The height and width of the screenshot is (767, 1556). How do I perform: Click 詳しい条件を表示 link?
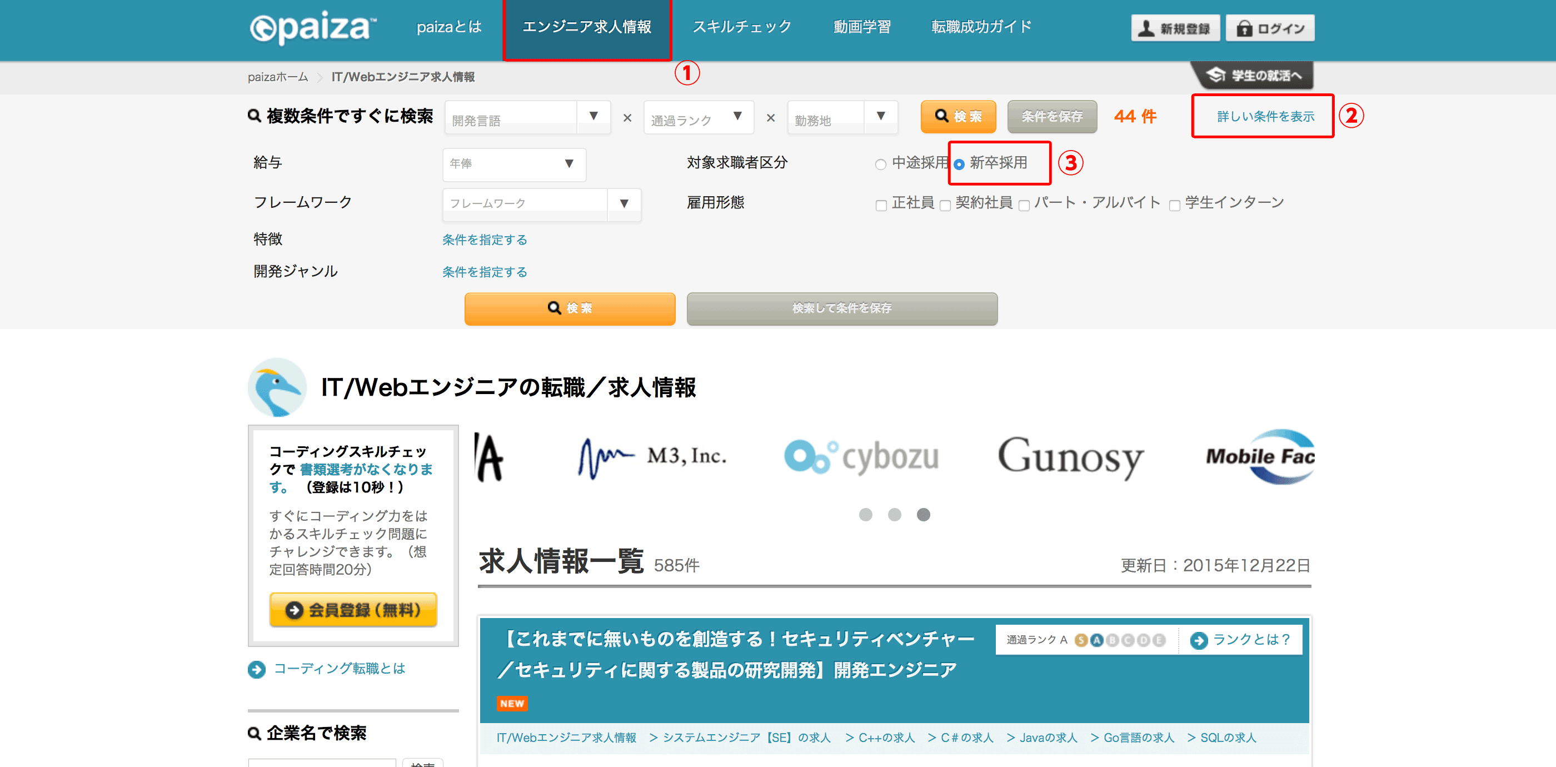coord(1265,117)
